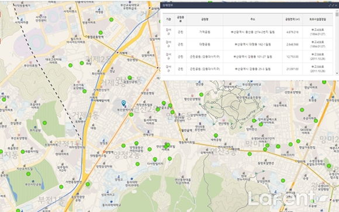Click the 배산역 station circle icon
The width and height of the screenshot is (339, 212).
[230, 149]
